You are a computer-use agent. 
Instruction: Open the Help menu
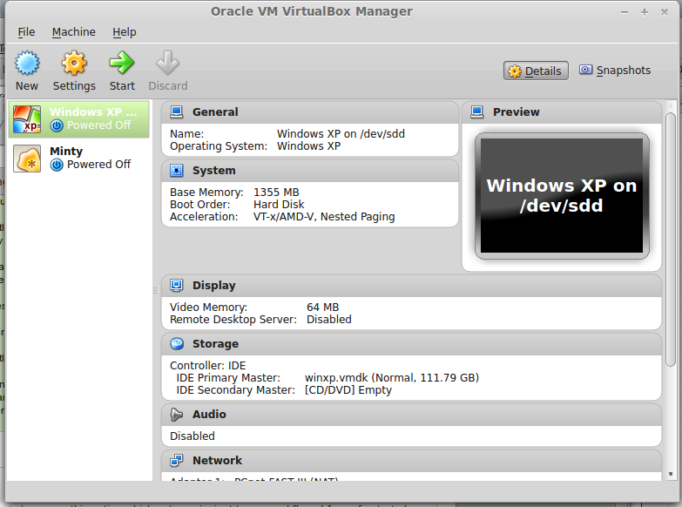click(x=125, y=32)
